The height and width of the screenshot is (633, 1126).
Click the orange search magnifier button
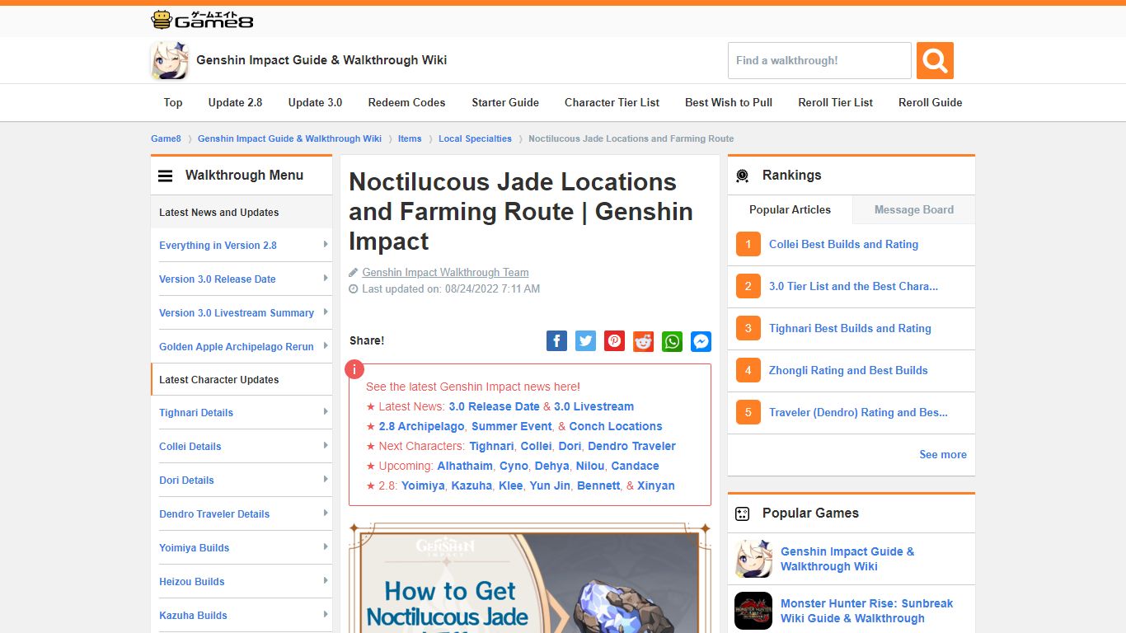935,61
